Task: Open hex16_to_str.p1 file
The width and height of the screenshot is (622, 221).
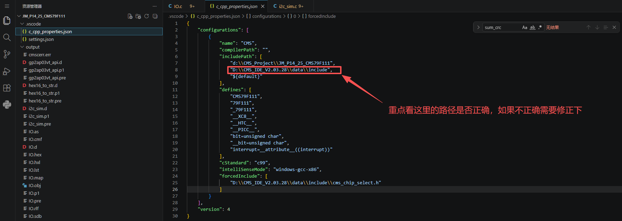Action: pyautogui.click(x=89, y=93)
